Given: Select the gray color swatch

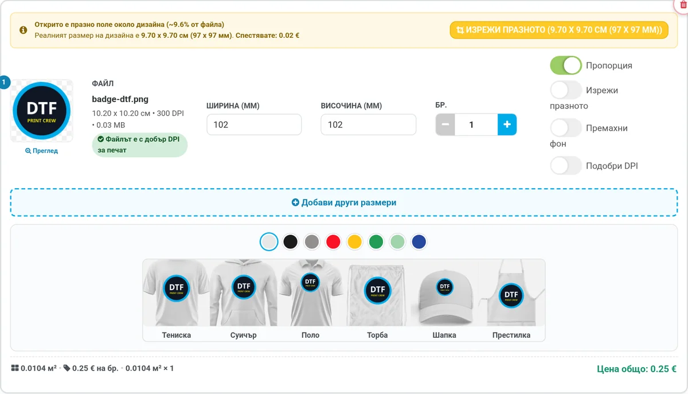Looking at the screenshot, I should (312, 241).
